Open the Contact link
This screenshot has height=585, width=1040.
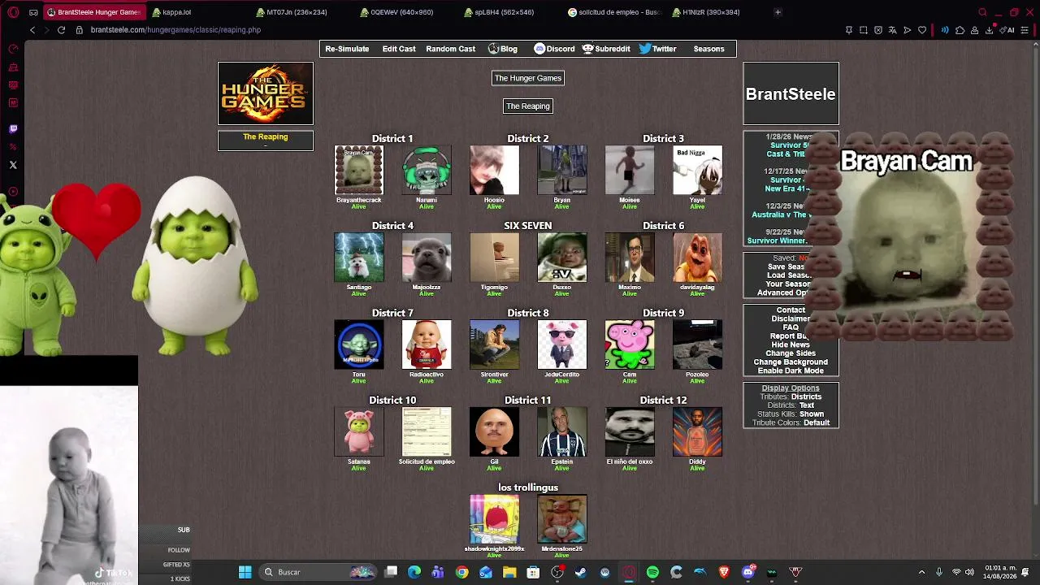tap(791, 310)
